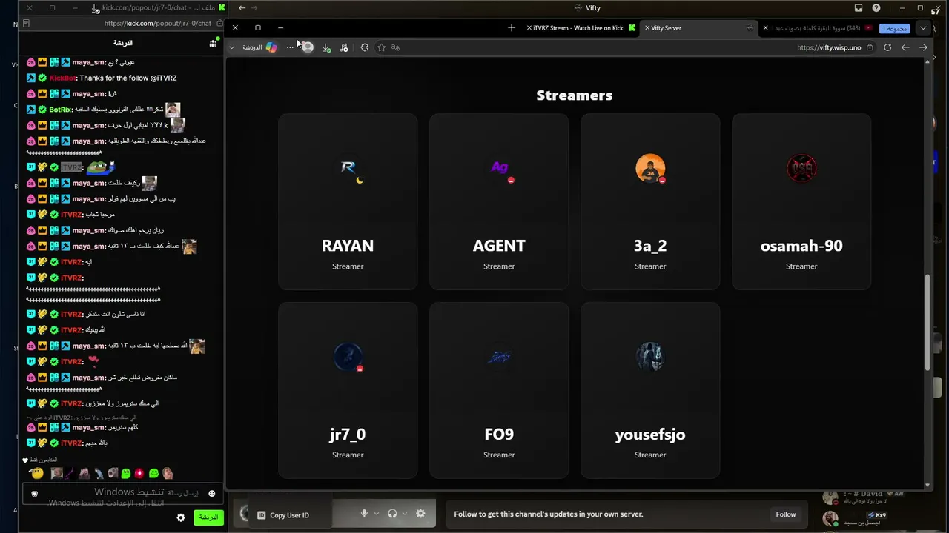Image resolution: width=949 pixels, height=533 pixels.
Task: Deafen audio with the headphones icon
Action: (392, 514)
